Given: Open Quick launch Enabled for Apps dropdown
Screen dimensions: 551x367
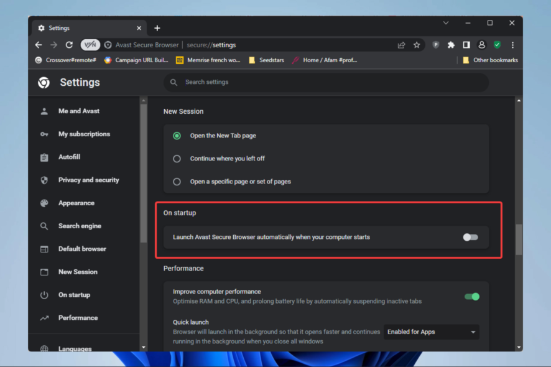Looking at the screenshot, I should point(431,332).
